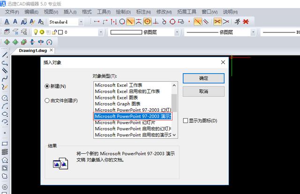Open the 绘制(D) menu
The width and height of the screenshot is (300, 194).
pos(123,12)
